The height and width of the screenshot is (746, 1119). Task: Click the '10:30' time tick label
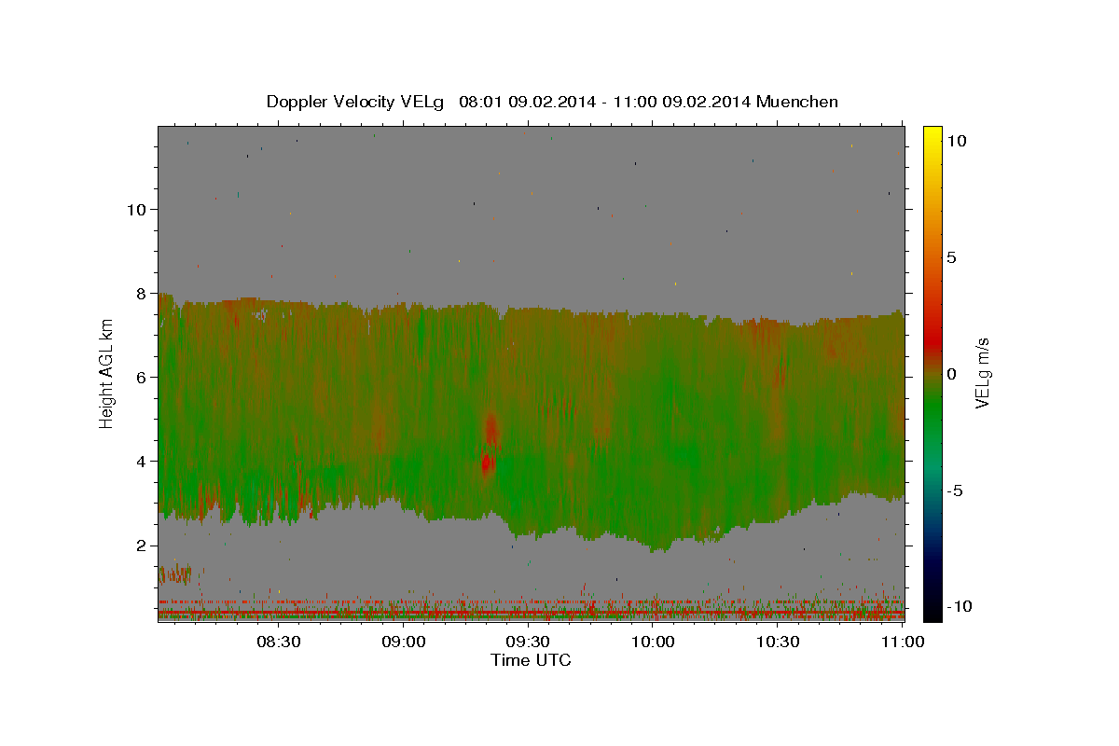pyautogui.click(x=778, y=642)
